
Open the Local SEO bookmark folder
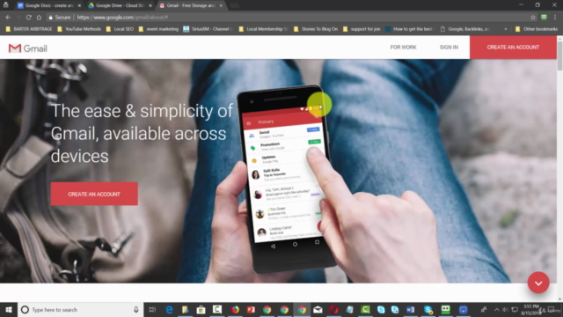point(120,29)
